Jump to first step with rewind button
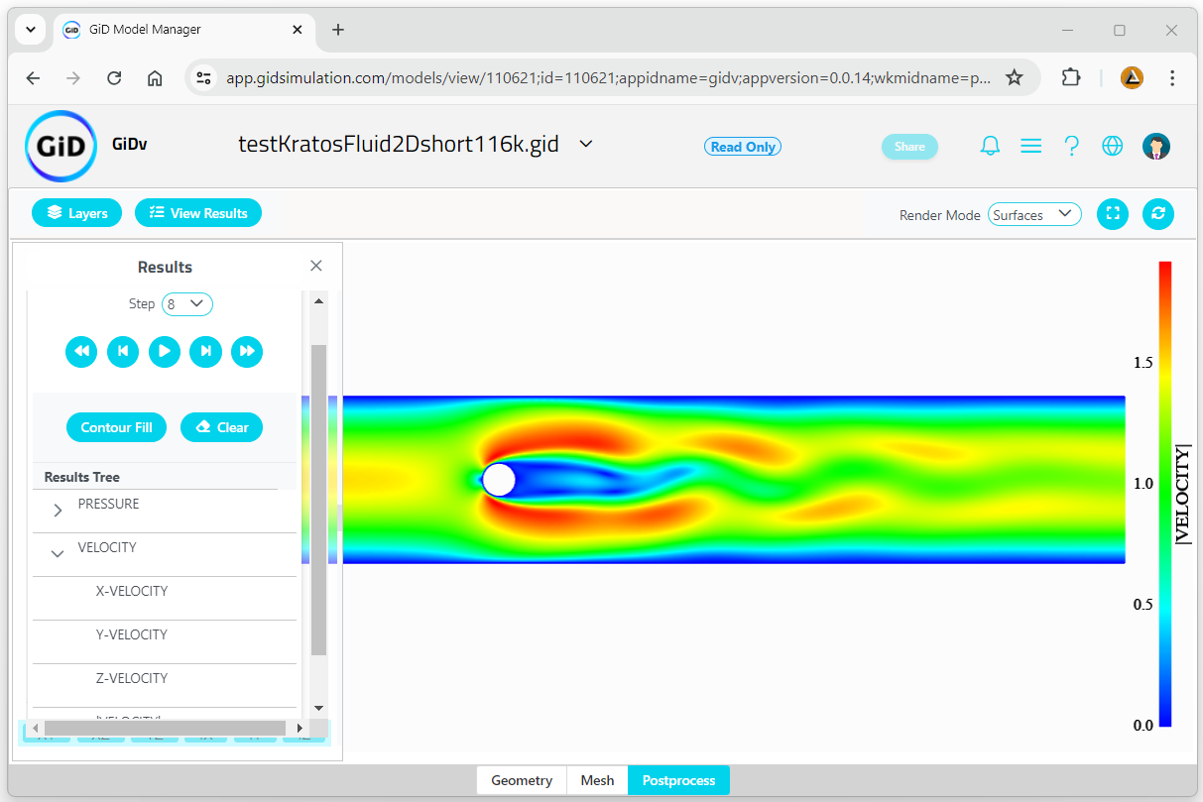The width and height of the screenshot is (1203, 802). [x=81, y=351]
